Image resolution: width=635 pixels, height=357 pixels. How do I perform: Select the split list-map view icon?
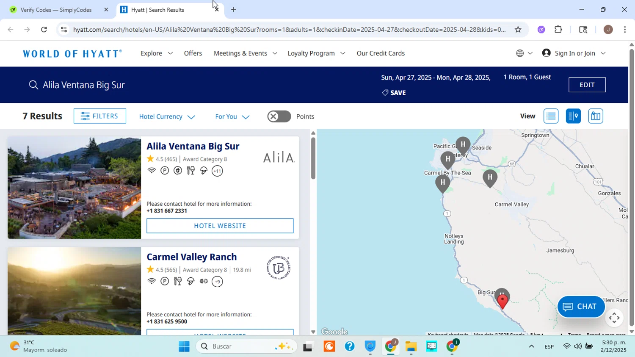tap(573, 116)
